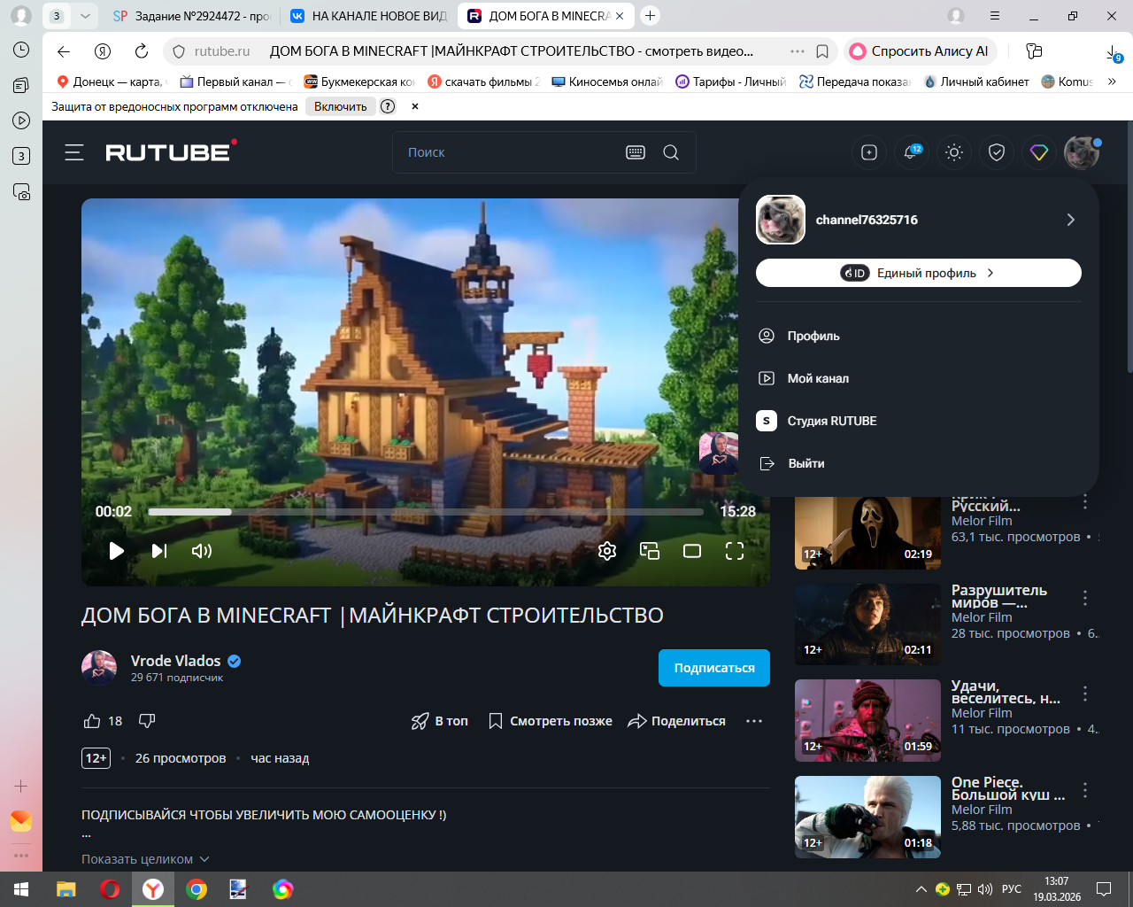Skip to the next video
The height and width of the screenshot is (907, 1133).
(159, 551)
